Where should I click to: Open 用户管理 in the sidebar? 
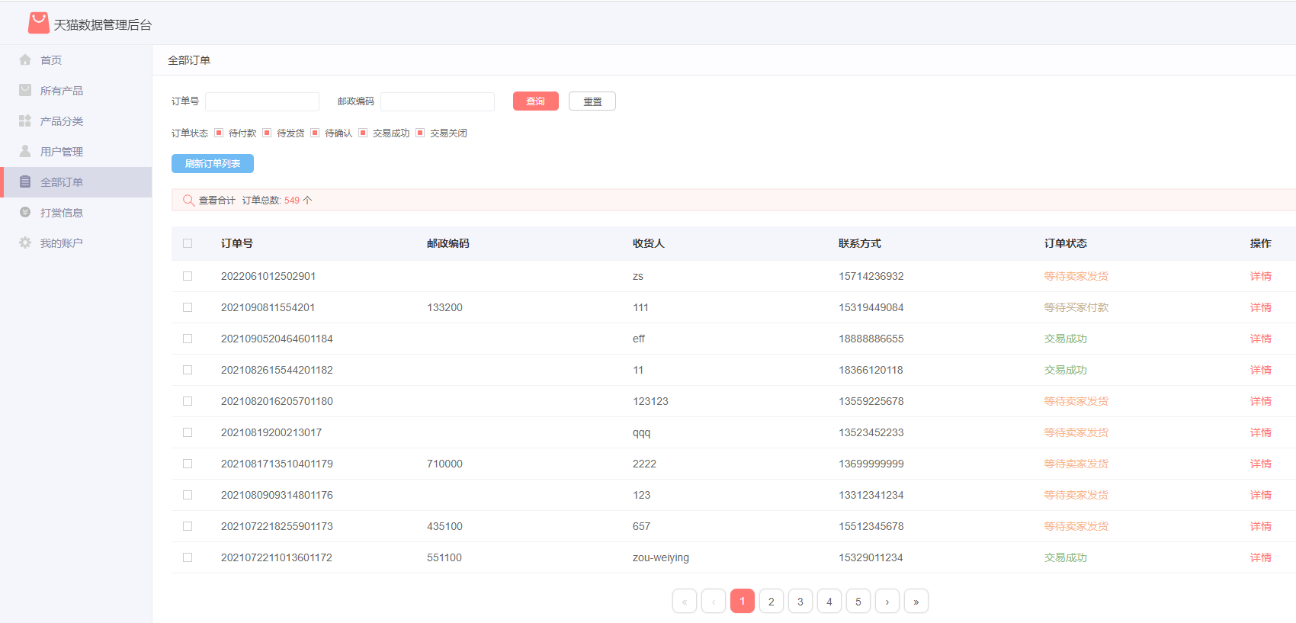tap(76, 152)
